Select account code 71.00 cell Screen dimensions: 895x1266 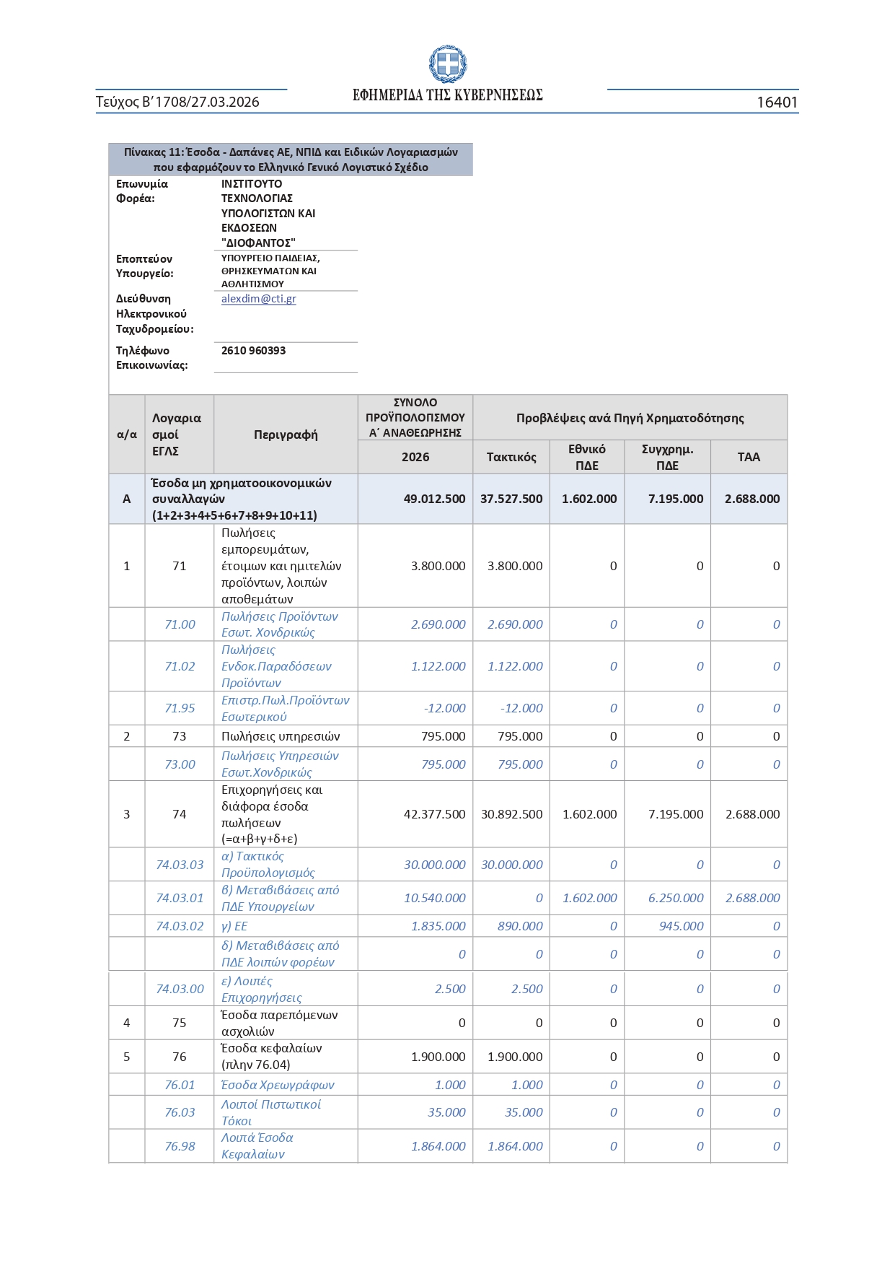(x=180, y=624)
